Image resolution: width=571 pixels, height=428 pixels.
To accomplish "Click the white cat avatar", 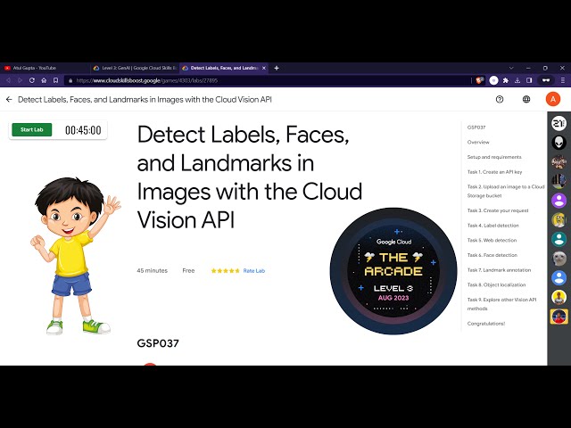I will point(559,259).
